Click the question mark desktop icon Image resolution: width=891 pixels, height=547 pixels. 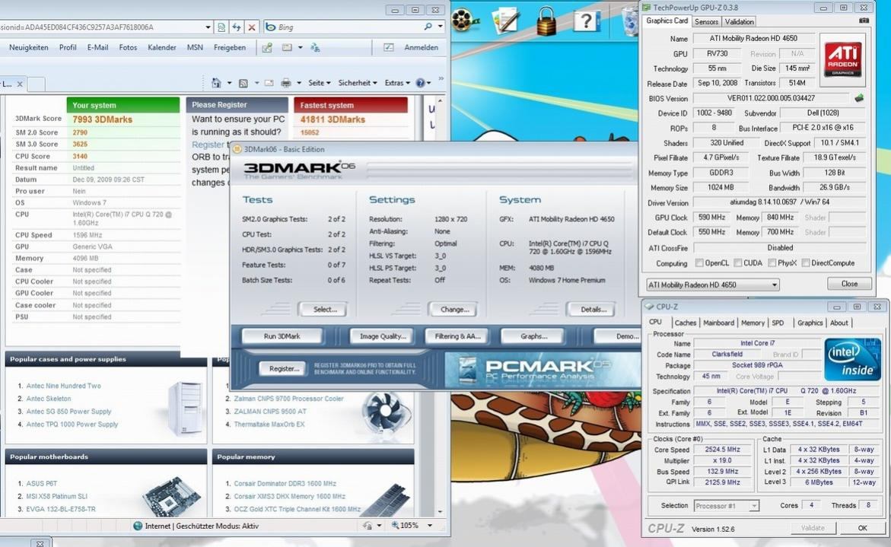(x=586, y=21)
